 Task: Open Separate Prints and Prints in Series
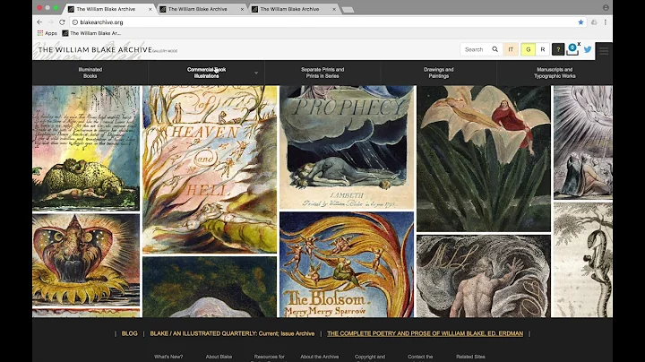click(x=322, y=73)
